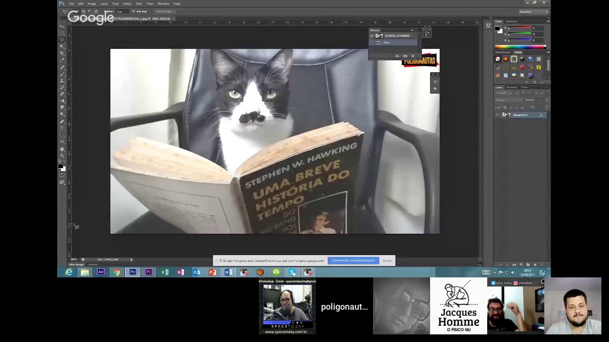
Task: Select the Eraser tool
Action: click(x=62, y=94)
